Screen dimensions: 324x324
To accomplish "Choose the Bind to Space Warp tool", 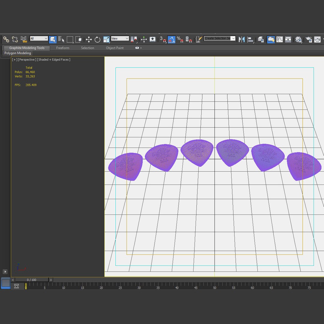I will [24, 39].
